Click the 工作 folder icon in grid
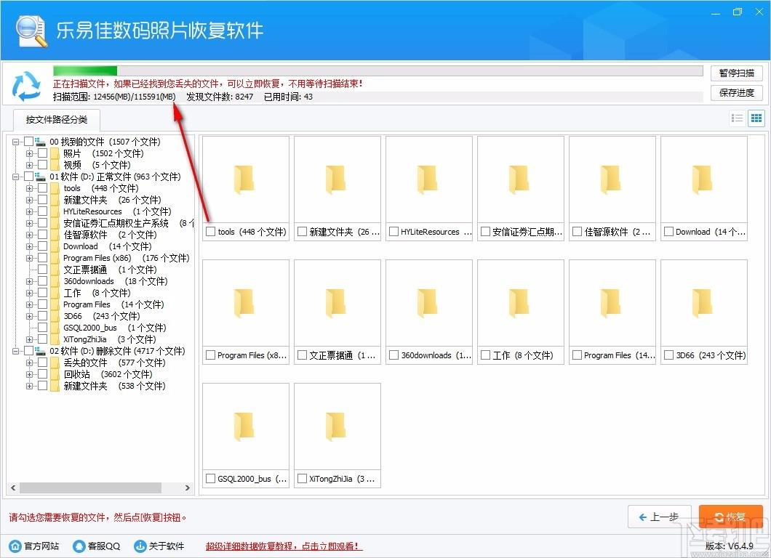This screenshot has width=771, height=558. click(x=520, y=302)
